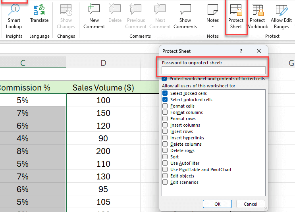Image resolution: width=295 pixels, height=212 pixels.
Task: Open Smart Lookup in the Insights group
Action: pos(14,16)
